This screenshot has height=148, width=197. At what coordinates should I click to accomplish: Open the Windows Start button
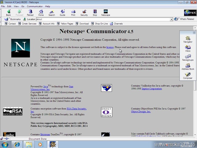(x=5, y=145)
